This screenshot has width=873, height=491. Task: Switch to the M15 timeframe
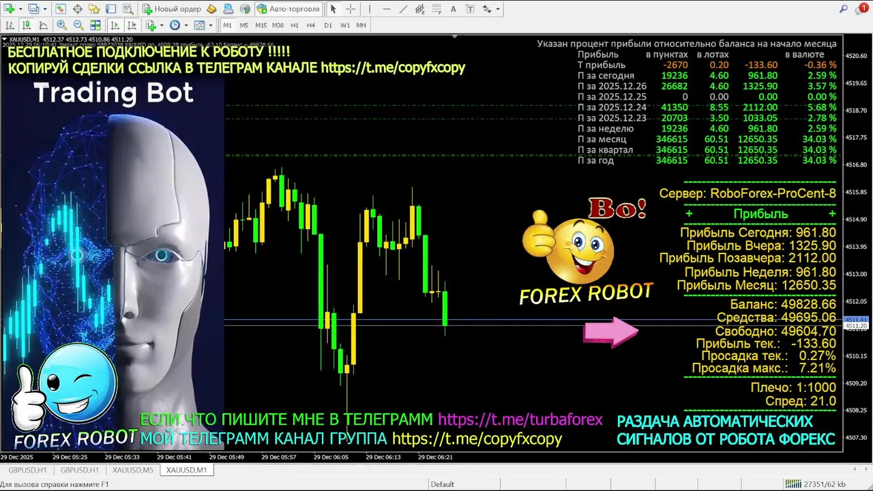click(x=261, y=25)
